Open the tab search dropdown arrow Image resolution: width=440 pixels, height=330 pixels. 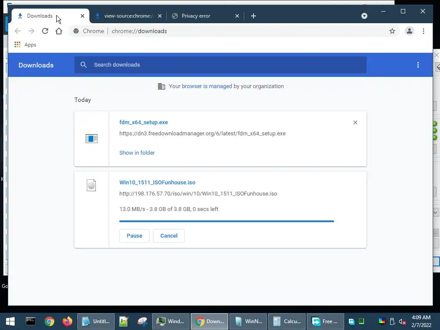[x=364, y=16]
